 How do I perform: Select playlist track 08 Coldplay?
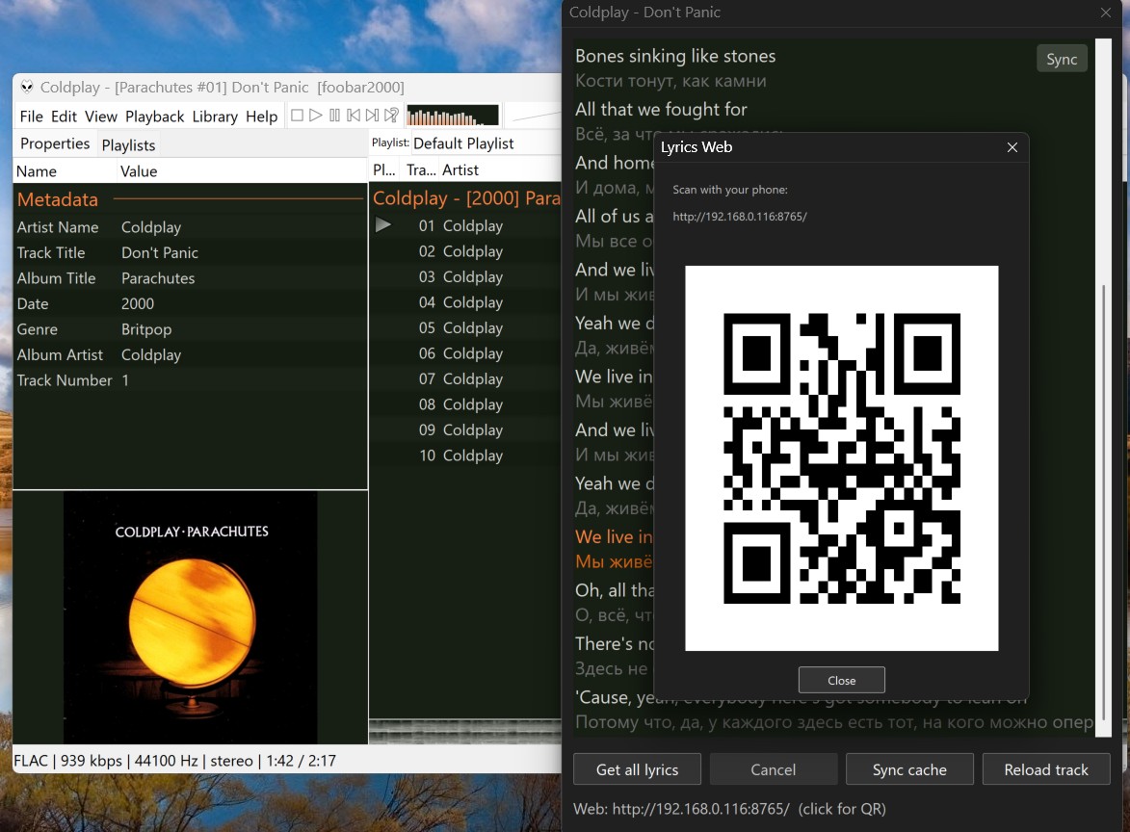[x=465, y=404]
